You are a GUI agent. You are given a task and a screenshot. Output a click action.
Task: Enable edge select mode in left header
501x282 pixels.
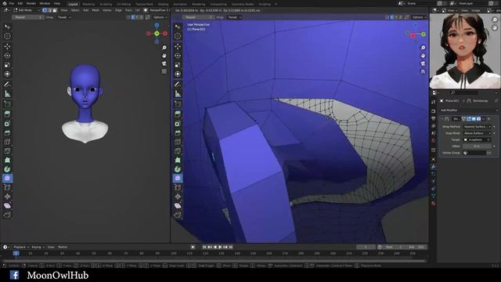click(49, 10)
